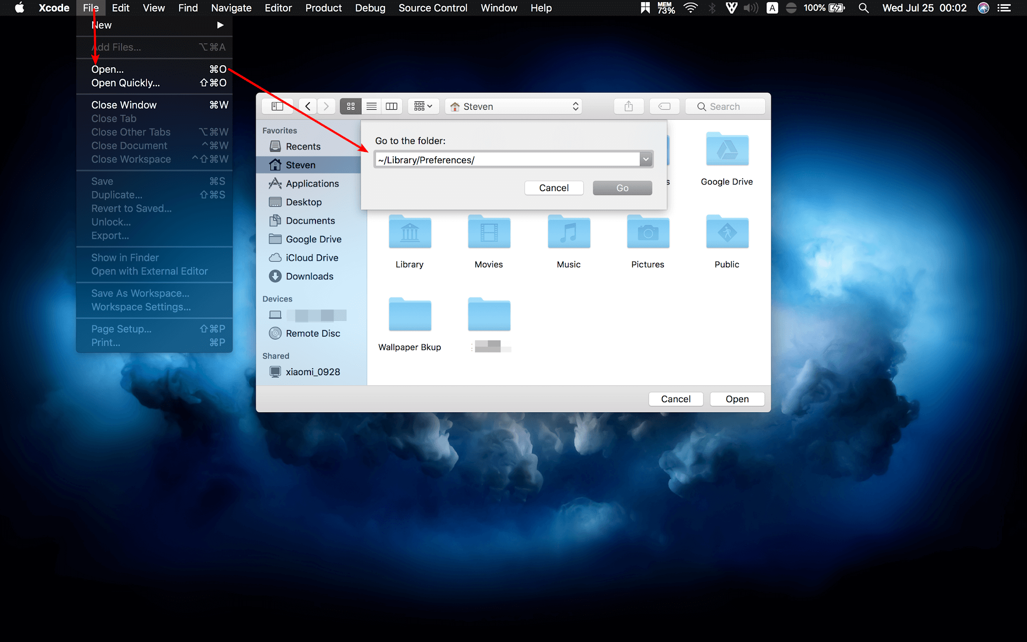Open the group-by arrange dropdown
This screenshot has height=642, width=1027.
pos(423,106)
